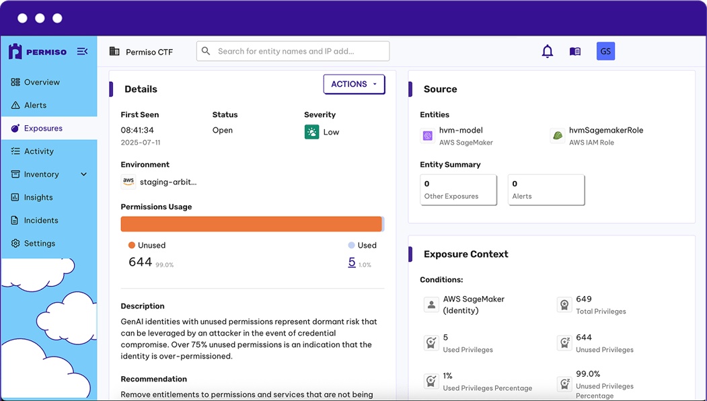Click the GS user avatar

605,51
